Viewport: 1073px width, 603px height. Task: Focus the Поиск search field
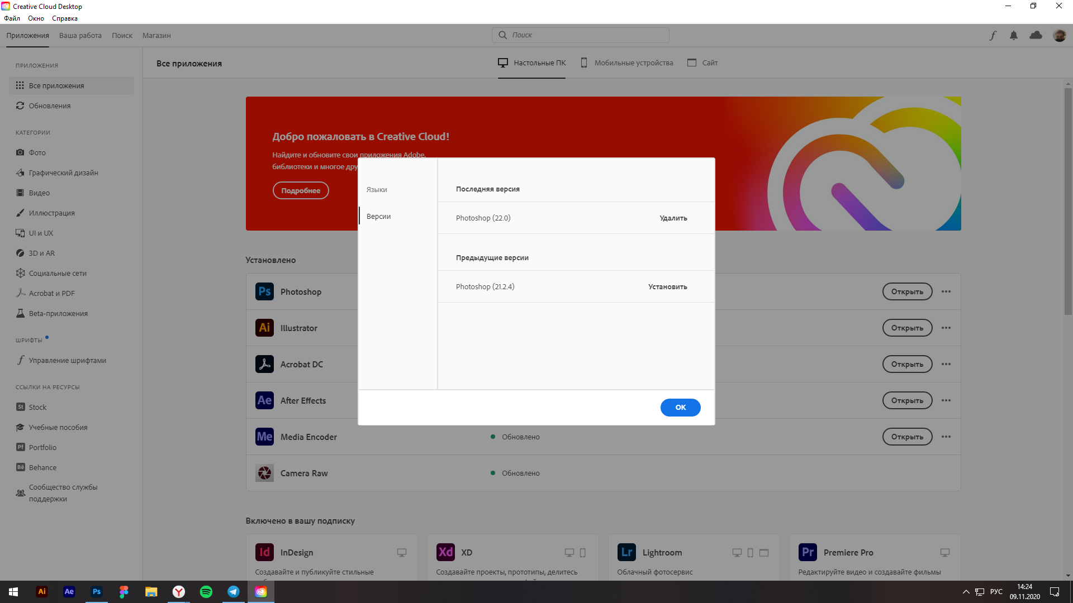581,35
